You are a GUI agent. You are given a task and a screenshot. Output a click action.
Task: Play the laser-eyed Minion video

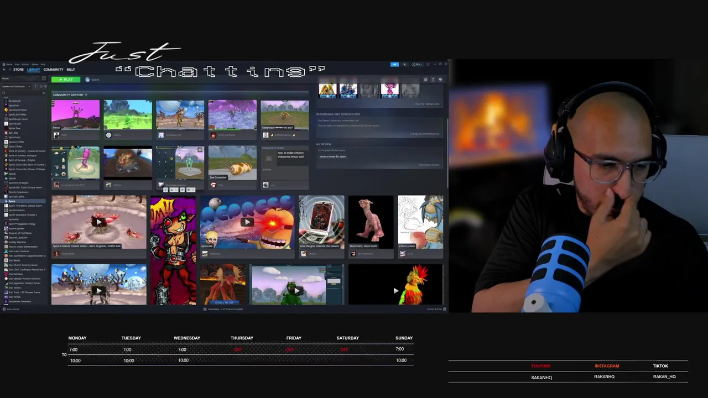247,222
